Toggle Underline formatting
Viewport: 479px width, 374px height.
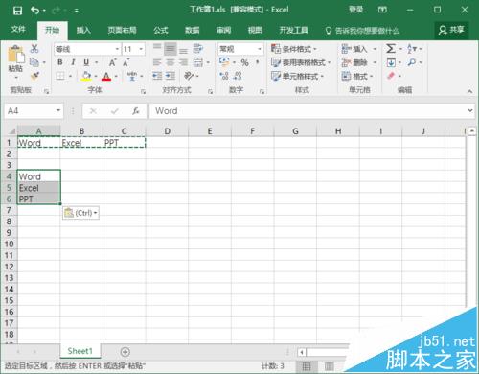[86, 62]
